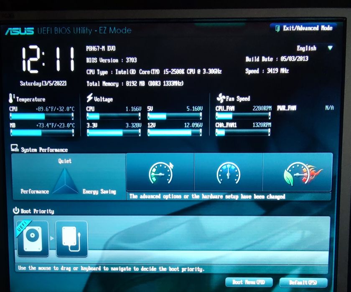Click the 2280RPM CPU fan value
Image resolution: width=351 pixels, height=292 pixels.
tap(262, 108)
